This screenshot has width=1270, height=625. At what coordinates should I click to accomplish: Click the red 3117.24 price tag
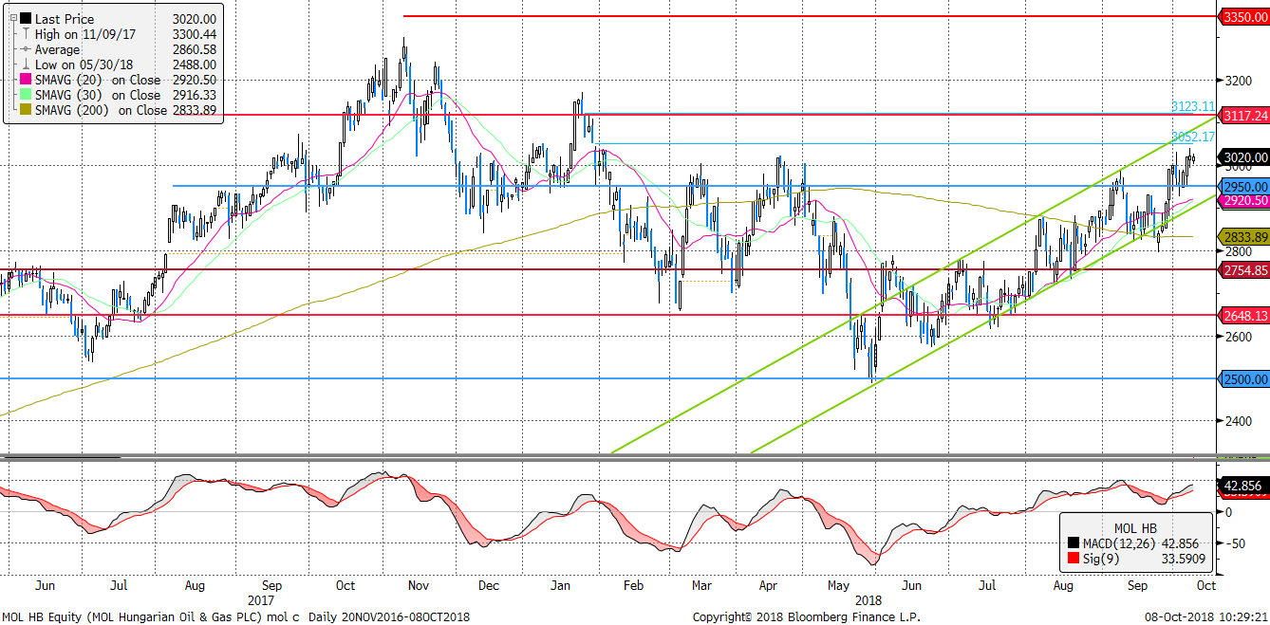coord(1244,116)
